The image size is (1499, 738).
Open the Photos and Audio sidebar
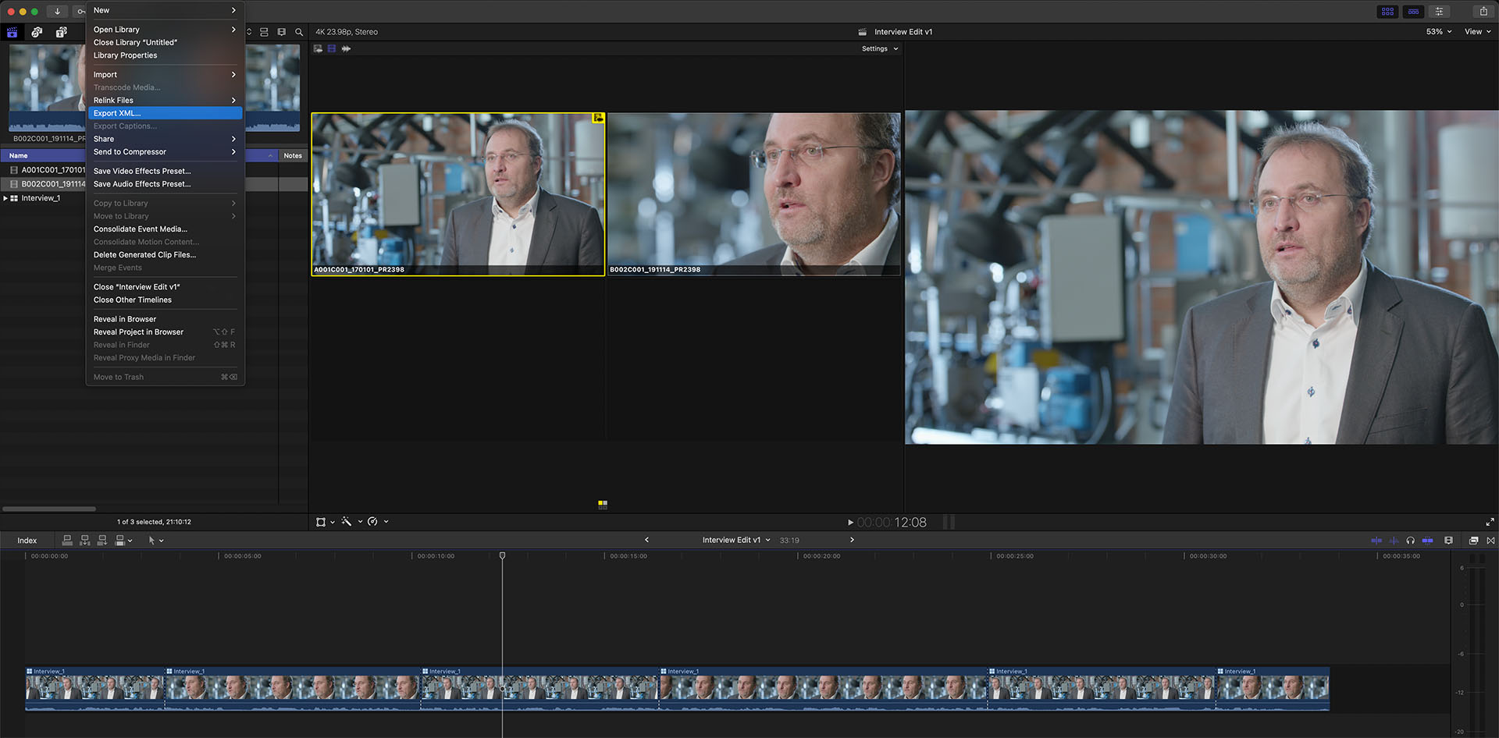37,32
